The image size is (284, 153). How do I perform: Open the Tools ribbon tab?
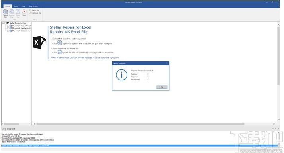pos(16,6)
